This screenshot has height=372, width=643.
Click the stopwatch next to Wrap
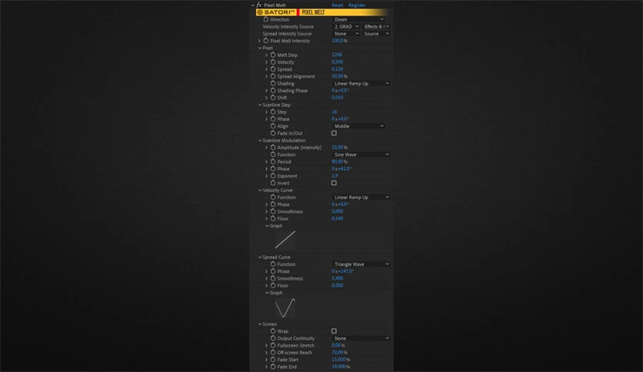[x=273, y=331]
